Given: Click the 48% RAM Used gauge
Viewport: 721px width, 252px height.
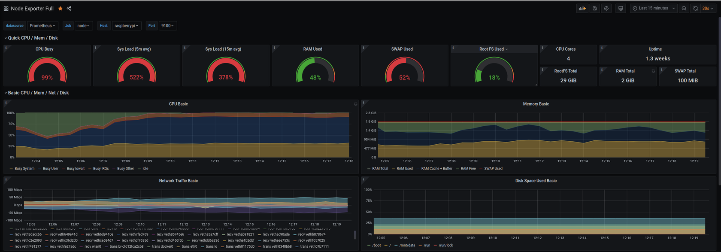Looking at the screenshot, I should click(315, 70).
